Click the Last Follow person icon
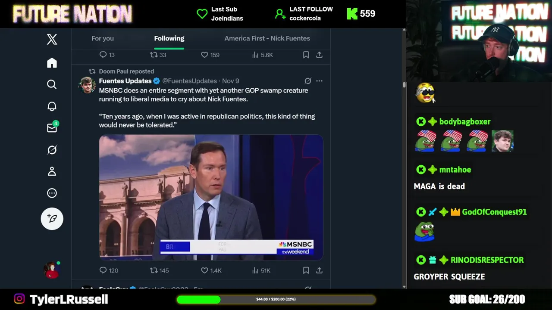Viewport: 552px width, 310px height. (x=280, y=14)
